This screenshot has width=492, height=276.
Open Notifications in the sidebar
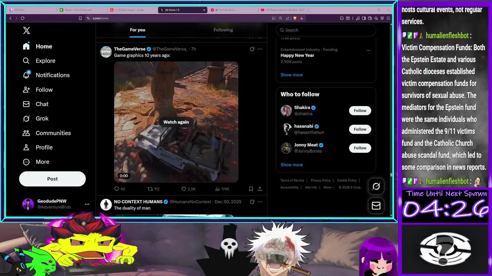[46, 75]
